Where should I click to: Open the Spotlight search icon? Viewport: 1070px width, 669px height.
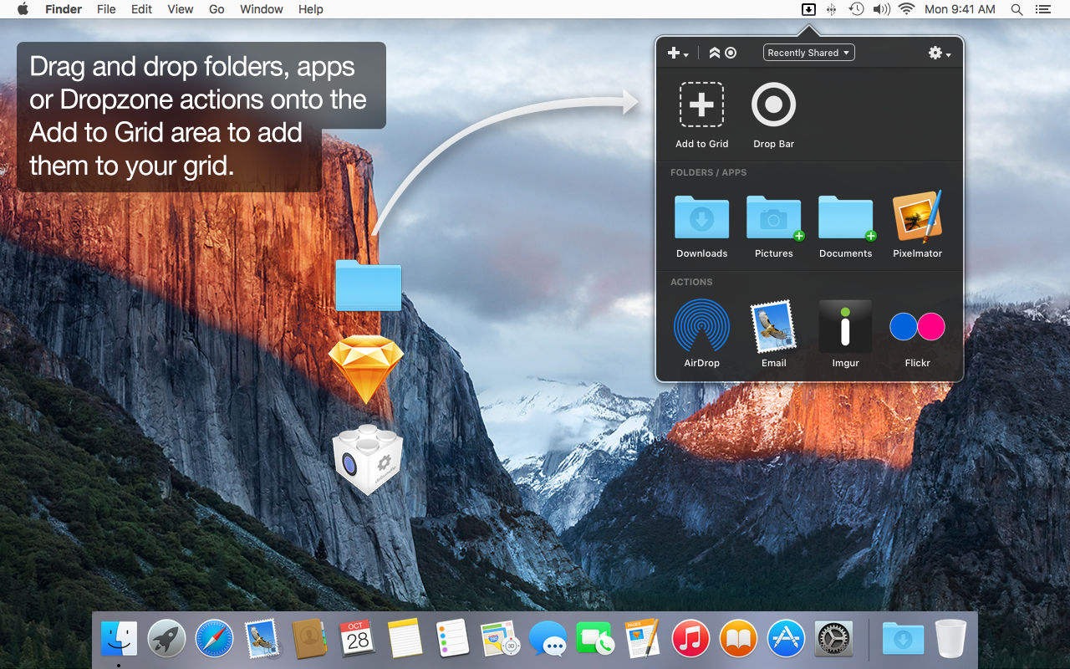tap(1016, 9)
